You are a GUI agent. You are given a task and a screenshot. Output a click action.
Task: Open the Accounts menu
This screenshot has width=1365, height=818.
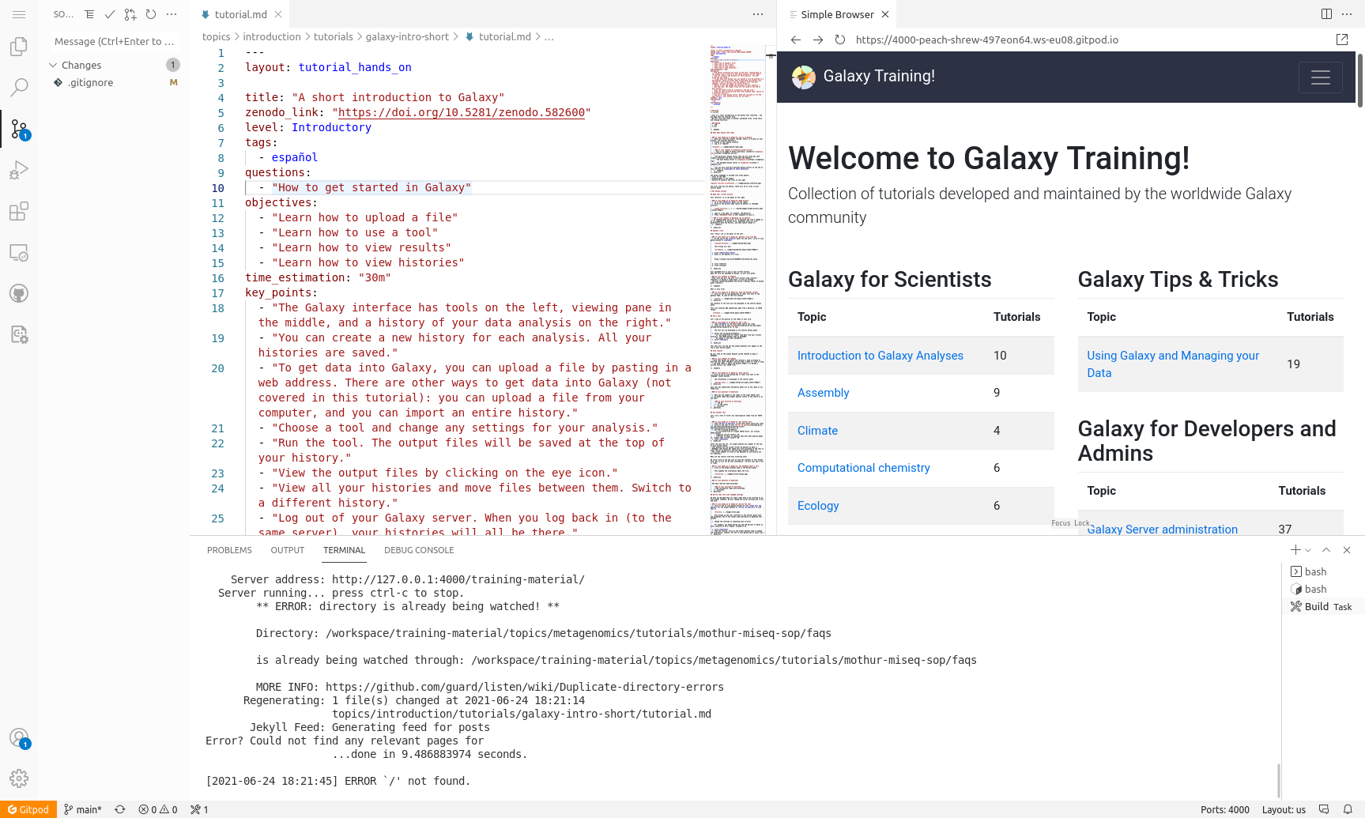[19, 738]
